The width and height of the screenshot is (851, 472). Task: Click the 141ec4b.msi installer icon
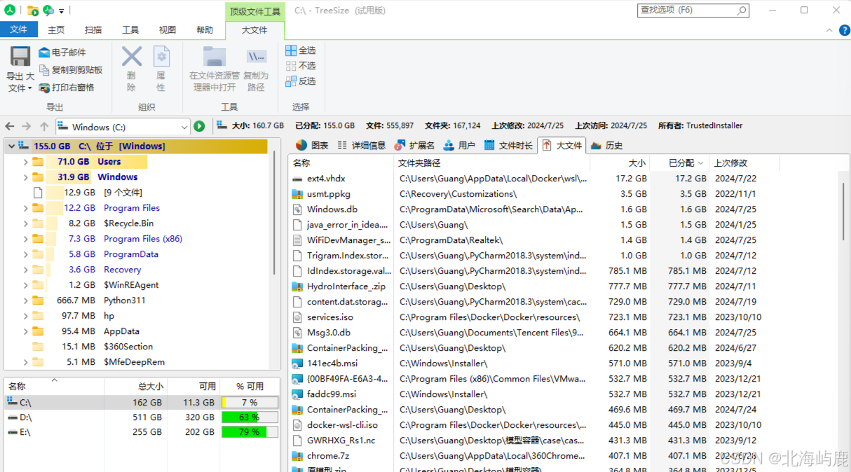click(297, 363)
